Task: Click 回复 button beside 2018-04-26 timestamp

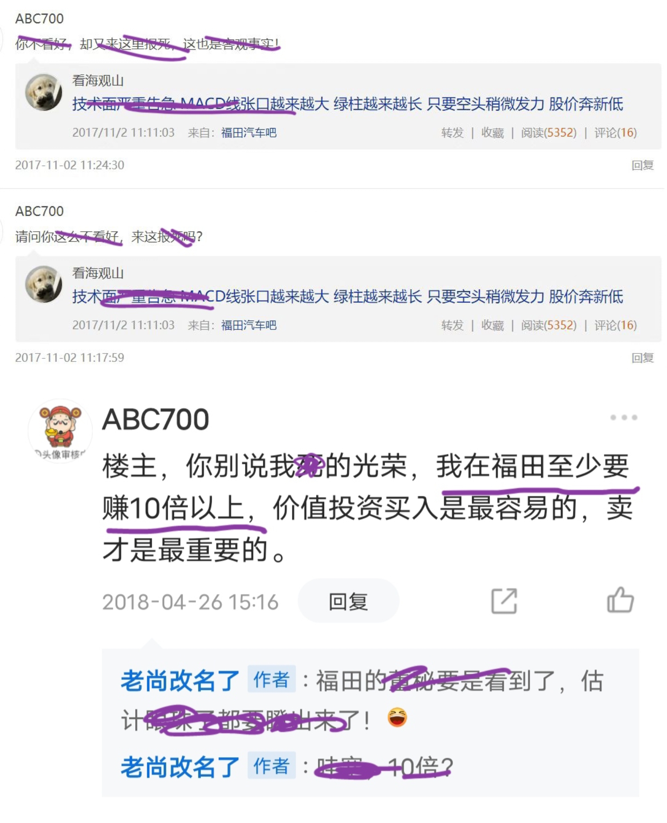Action: click(348, 602)
